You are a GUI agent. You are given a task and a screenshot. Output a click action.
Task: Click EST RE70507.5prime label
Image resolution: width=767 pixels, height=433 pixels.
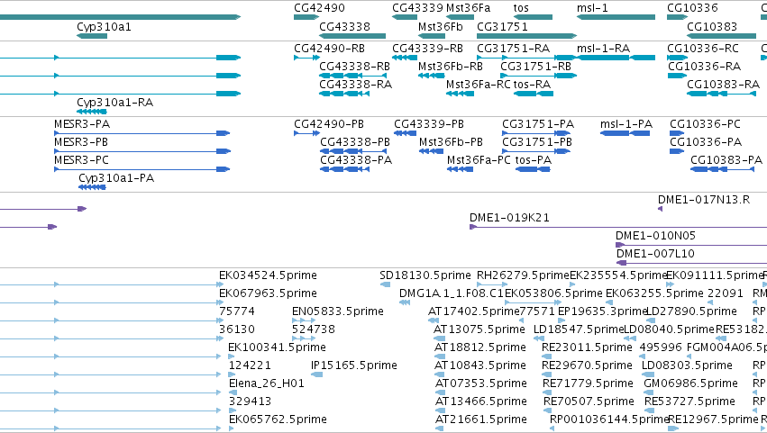click(589, 401)
